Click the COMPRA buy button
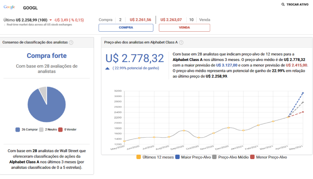 click(x=126, y=27)
